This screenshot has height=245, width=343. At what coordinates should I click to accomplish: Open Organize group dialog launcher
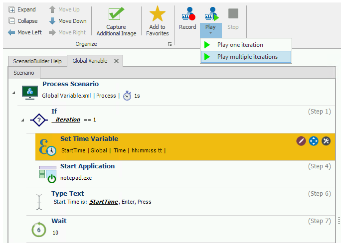pyautogui.click(x=170, y=44)
